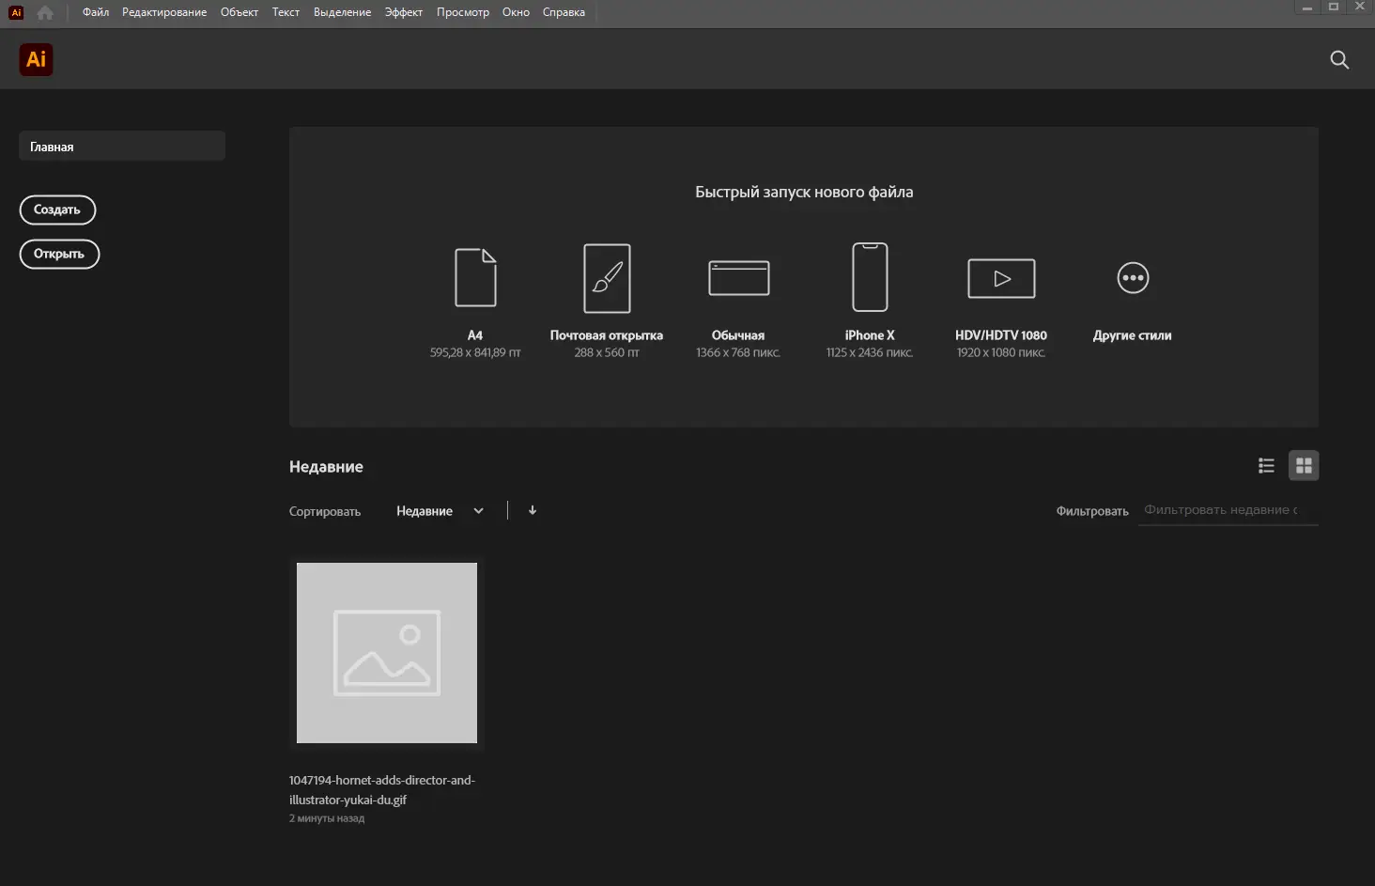Switch to list view of recent files

[1266, 465]
